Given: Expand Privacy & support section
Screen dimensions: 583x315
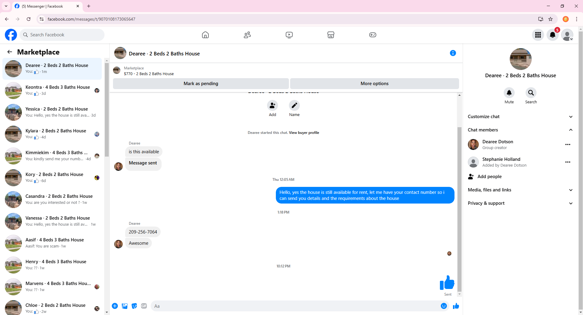Looking at the screenshot, I should pyautogui.click(x=520, y=203).
